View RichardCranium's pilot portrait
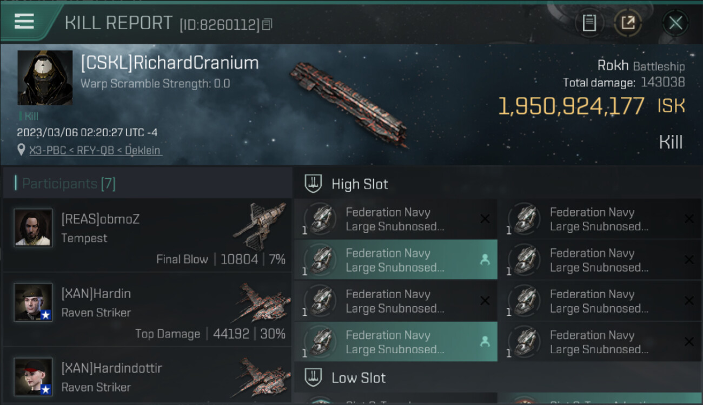The height and width of the screenshot is (405, 703). point(45,78)
